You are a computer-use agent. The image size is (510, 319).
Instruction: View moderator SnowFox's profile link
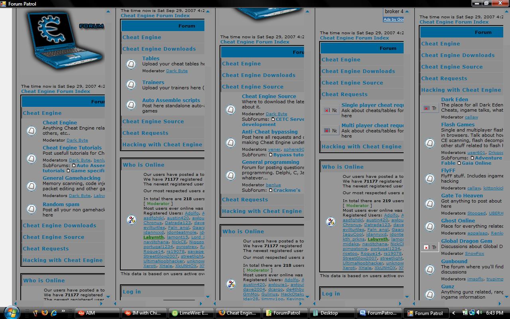coord(475,254)
